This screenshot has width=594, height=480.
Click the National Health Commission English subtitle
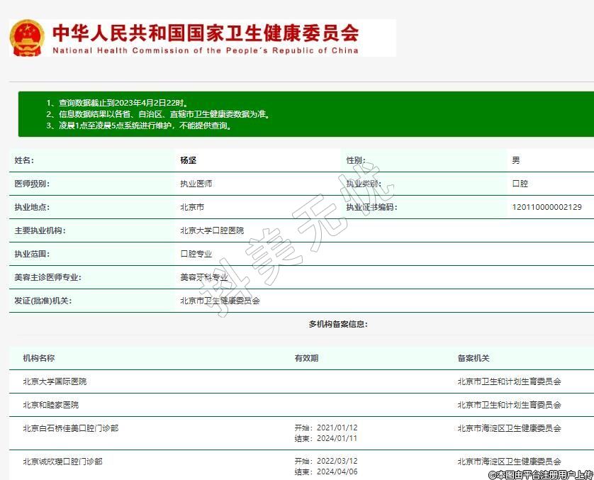coord(206,50)
